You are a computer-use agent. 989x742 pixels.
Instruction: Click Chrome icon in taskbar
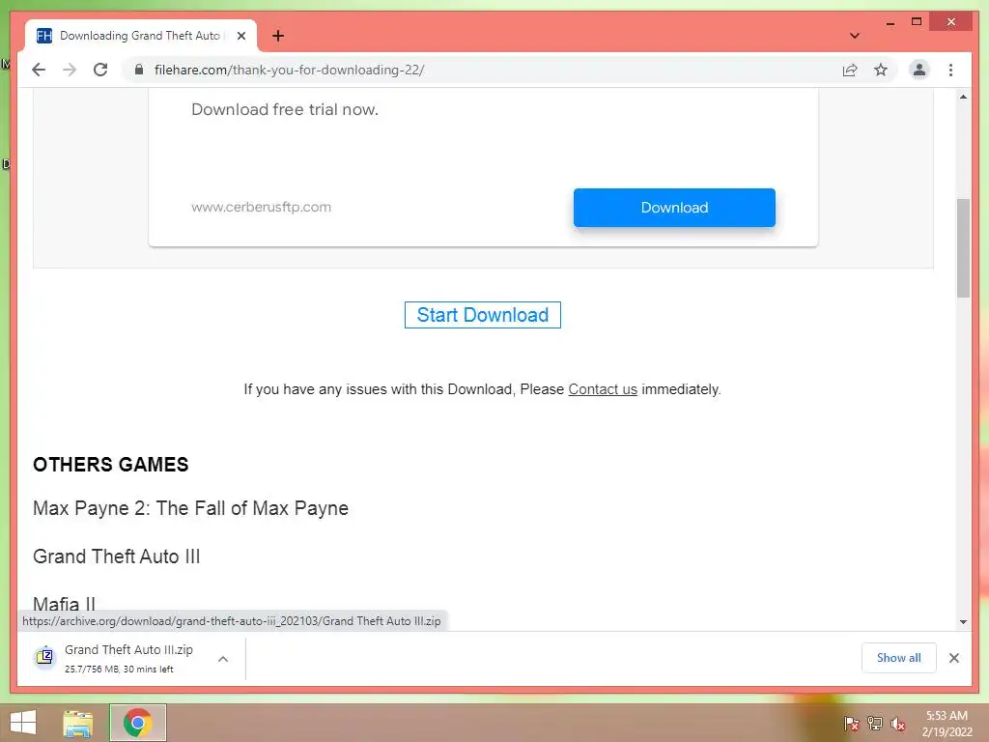click(x=137, y=723)
